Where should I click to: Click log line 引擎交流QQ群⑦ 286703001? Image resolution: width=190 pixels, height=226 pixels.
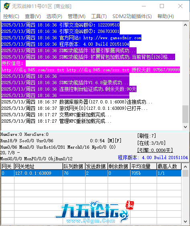(61, 31)
